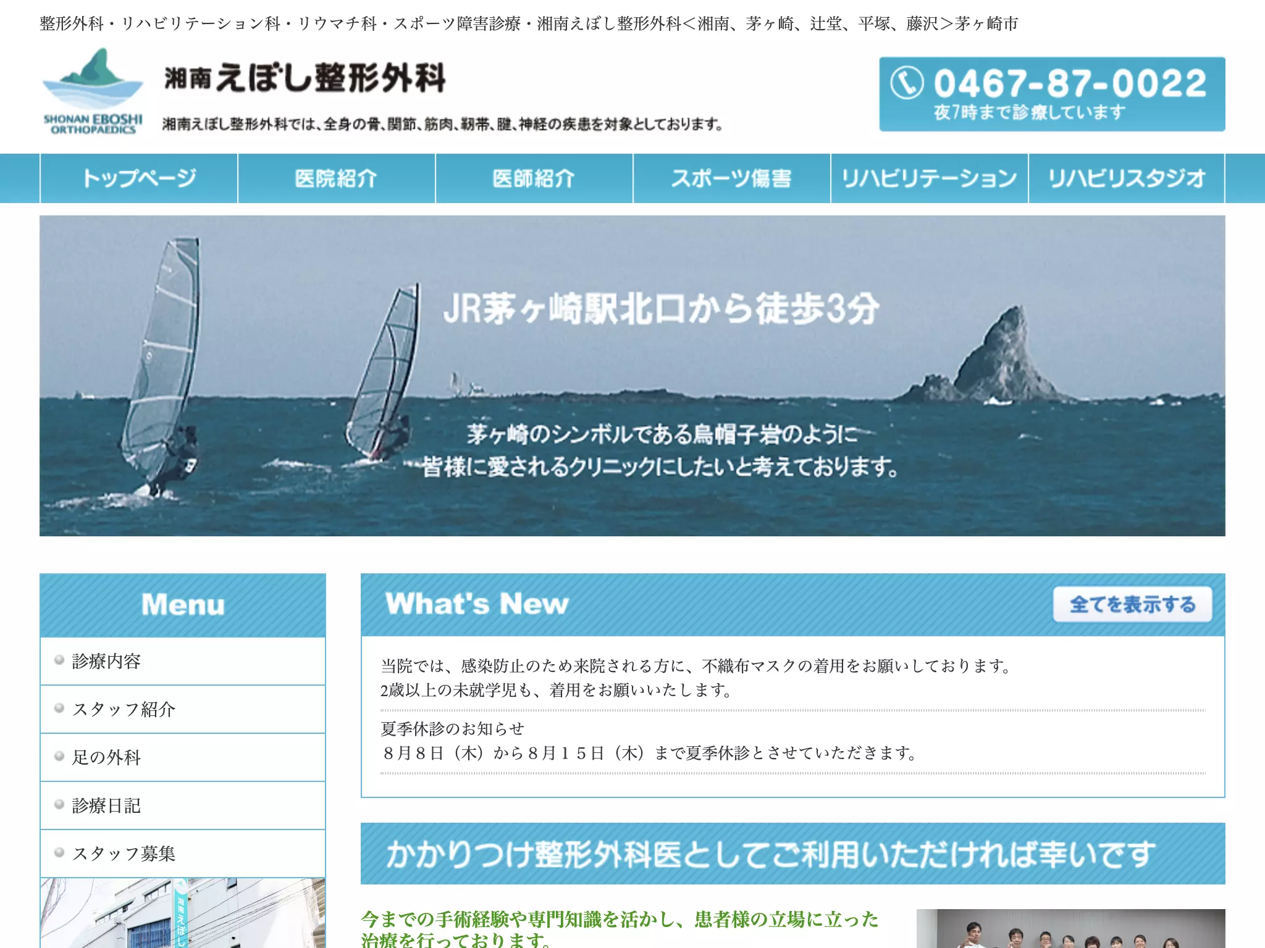Viewport: 1265px width, 948px height.
Task: Click the windsurfing hero banner image
Action: [632, 376]
